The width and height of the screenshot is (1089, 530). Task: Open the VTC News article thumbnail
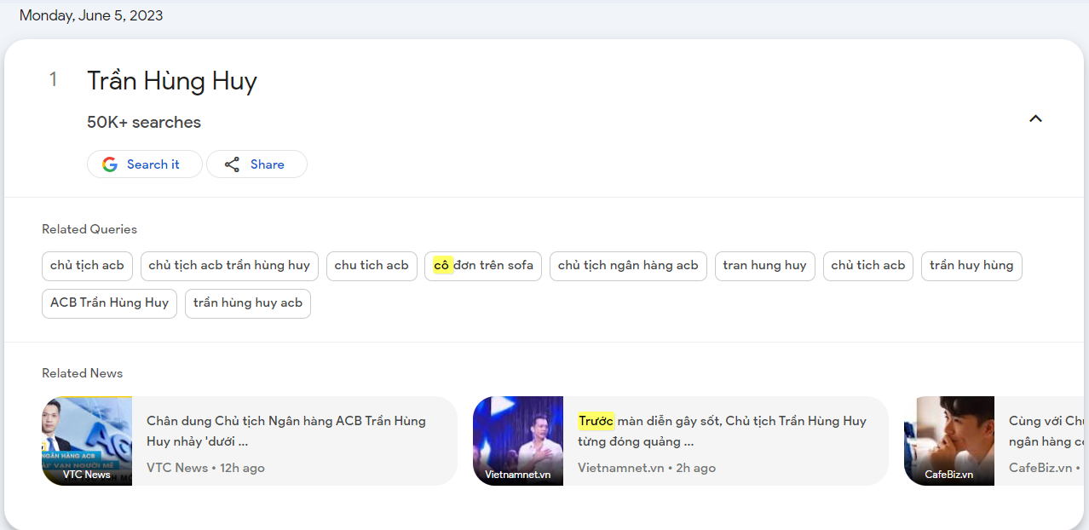tap(87, 441)
